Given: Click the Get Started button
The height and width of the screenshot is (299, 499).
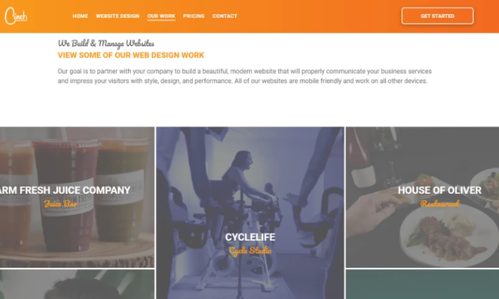Looking at the screenshot, I should pyautogui.click(x=437, y=16).
